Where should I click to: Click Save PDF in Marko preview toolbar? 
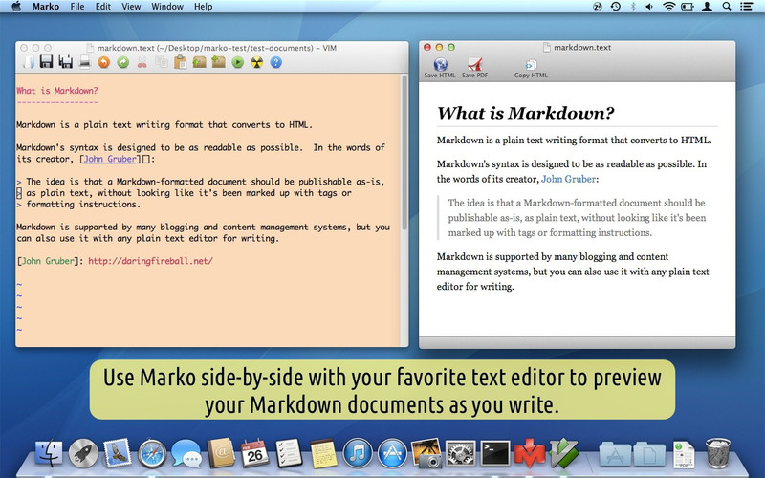pyautogui.click(x=474, y=68)
